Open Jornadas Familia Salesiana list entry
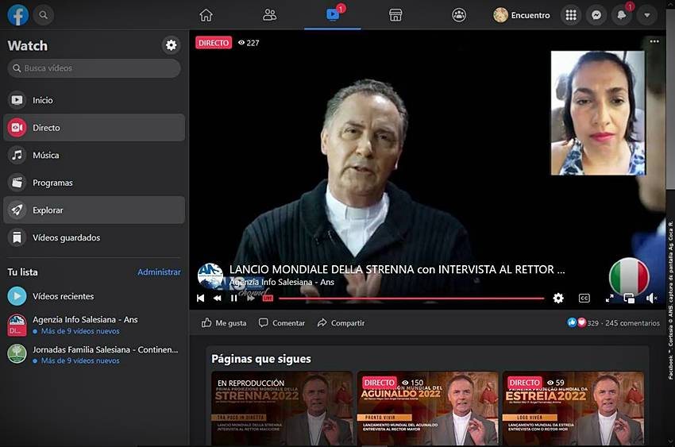This screenshot has height=447, width=675. click(94, 354)
